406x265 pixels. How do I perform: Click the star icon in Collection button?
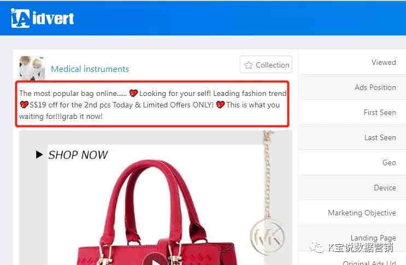click(249, 65)
